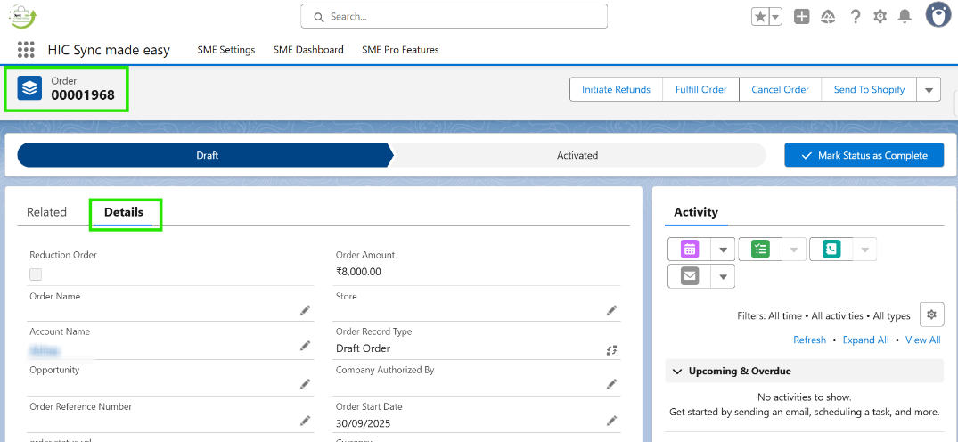The height and width of the screenshot is (442, 958).
Task: Open the Global Actions plus icon
Action: tap(801, 17)
